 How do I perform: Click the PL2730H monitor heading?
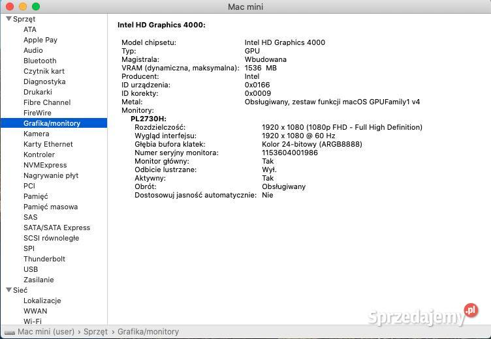pos(148,119)
